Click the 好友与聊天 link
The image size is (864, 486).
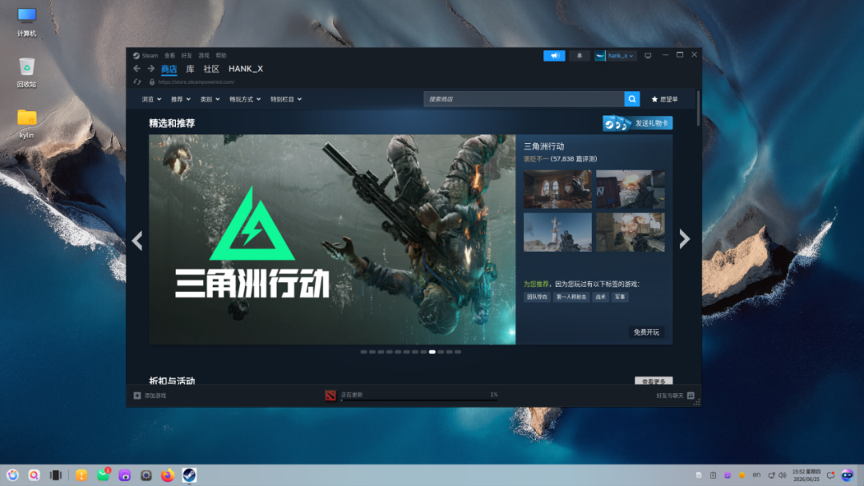point(670,396)
